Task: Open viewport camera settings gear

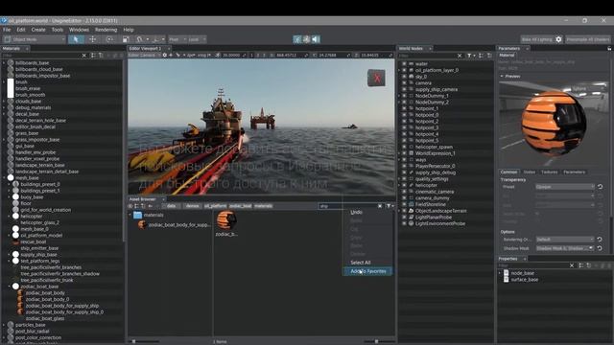Action: pos(164,56)
